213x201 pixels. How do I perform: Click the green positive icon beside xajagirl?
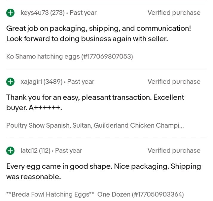tap(10, 82)
